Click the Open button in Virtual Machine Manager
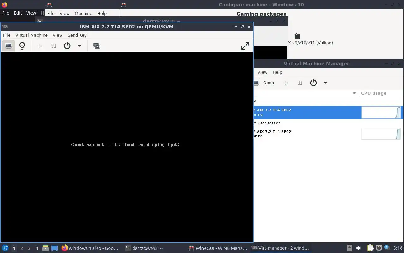This screenshot has width=404, height=253. tap(264, 83)
